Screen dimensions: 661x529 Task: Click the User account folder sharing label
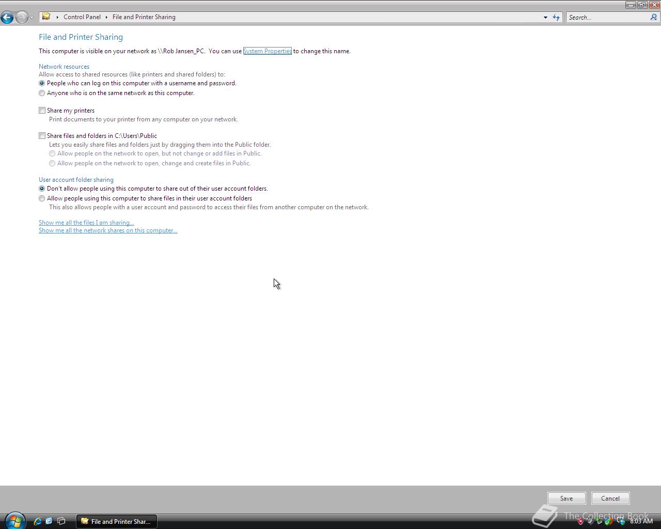point(76,180)
